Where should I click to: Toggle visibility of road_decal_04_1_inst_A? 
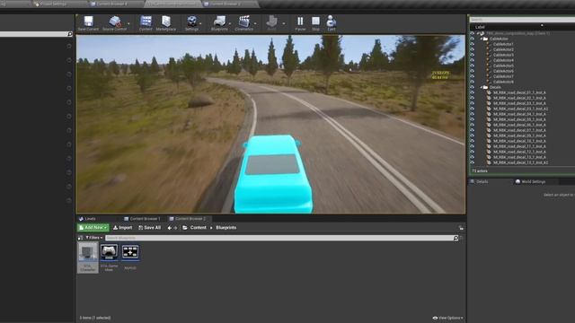click(x=473, y=114)
